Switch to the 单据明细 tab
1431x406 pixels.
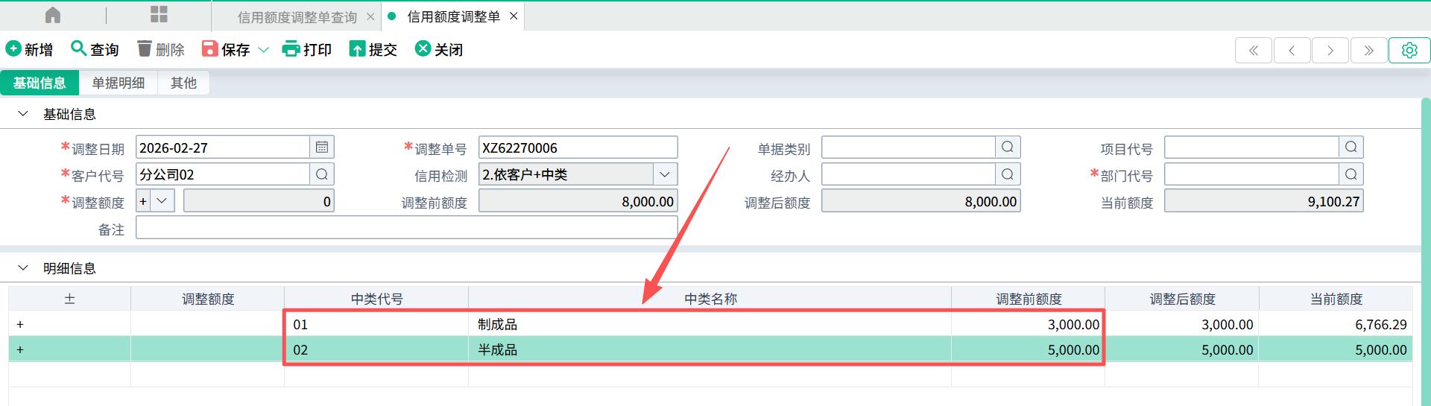118,83
